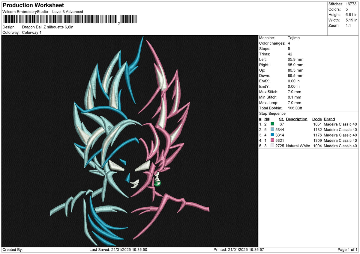Screen dimensions: 360x254
Task: Click design name 'Dragon Ball Z silhouette 6,8in'
Action: [48, 27]
